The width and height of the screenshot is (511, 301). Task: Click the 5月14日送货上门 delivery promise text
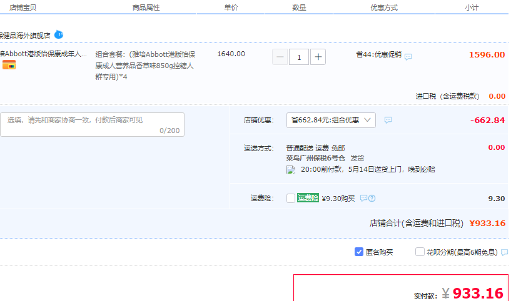375,169
